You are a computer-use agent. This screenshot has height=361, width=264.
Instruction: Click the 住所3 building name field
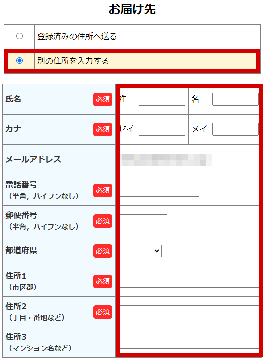(189, 342)
